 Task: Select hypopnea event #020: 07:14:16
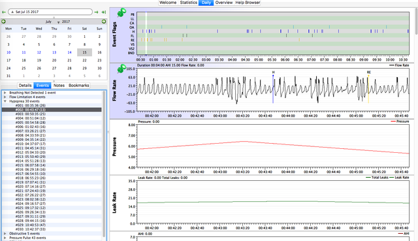(52, 187)
